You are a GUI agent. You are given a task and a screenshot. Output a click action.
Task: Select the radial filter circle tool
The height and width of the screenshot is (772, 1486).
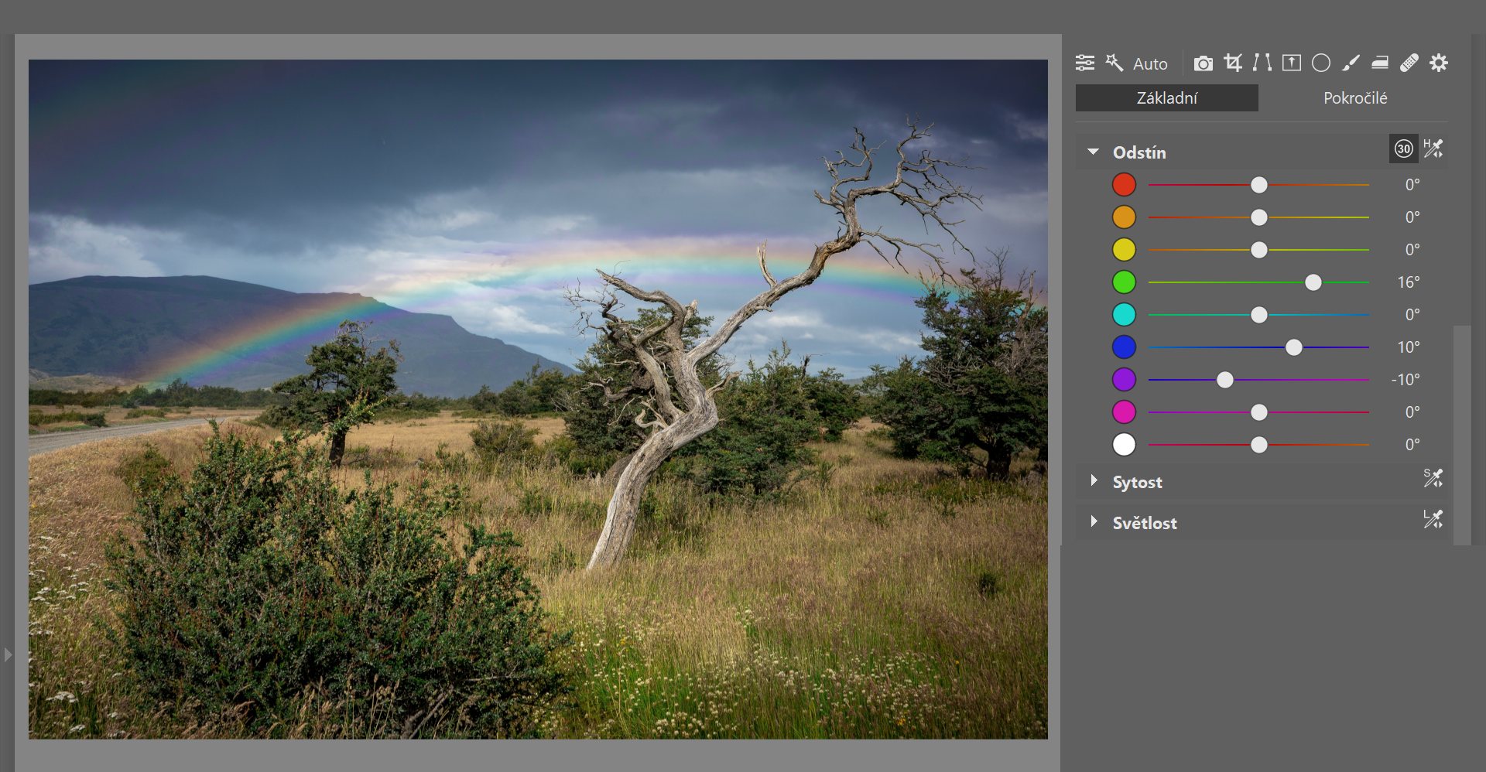point(1321,63)
